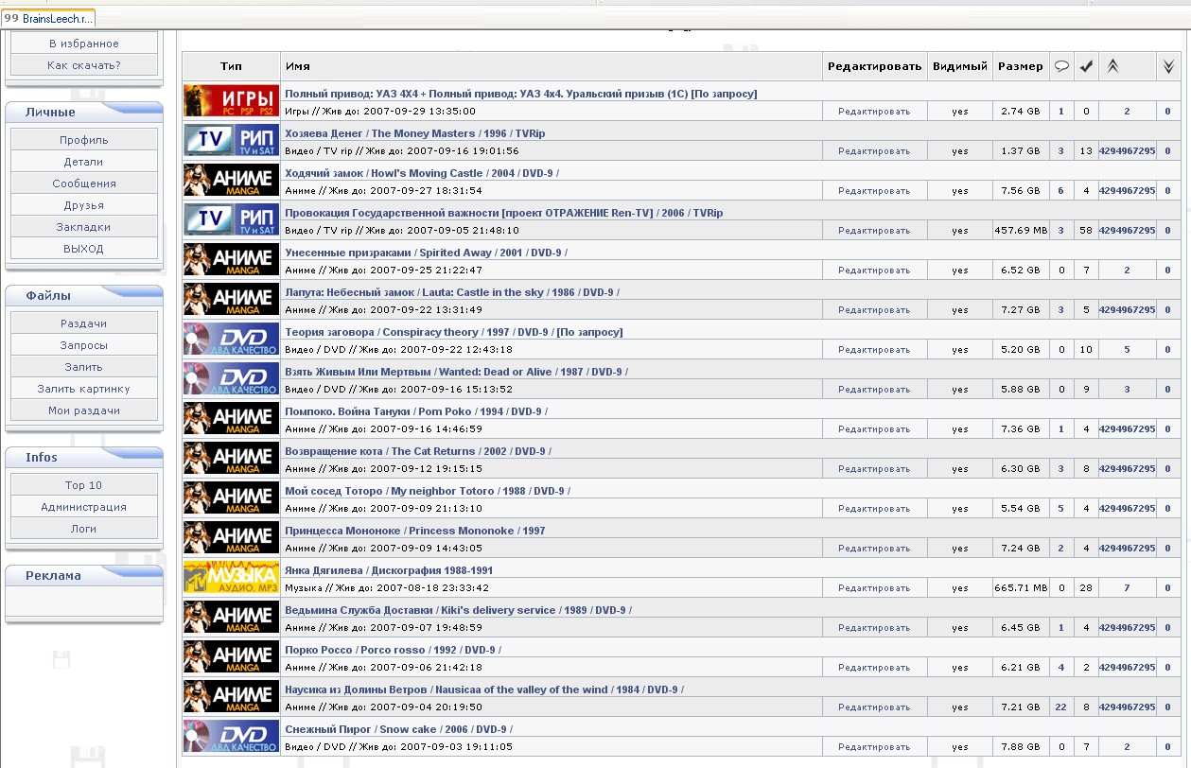Click size 7.88 GB in Снежный Пирог row
The width and height of the screenshot is (1191, 768).
click(x=1021, y=746)
